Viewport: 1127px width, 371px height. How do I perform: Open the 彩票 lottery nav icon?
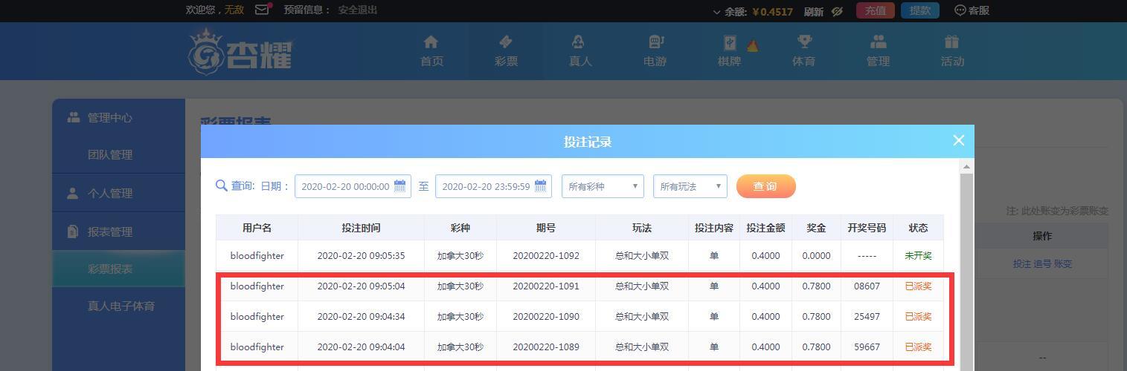point(506,42)
